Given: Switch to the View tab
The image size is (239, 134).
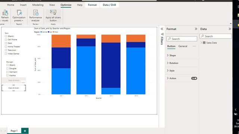Looking at the screenshot, I should click(52, 5).
